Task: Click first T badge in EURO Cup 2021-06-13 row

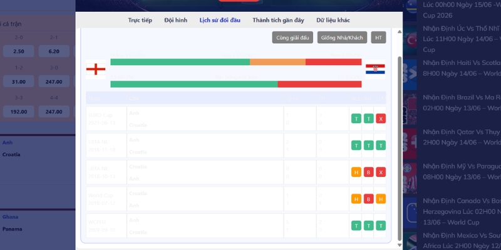Action: tap(356, 119)
